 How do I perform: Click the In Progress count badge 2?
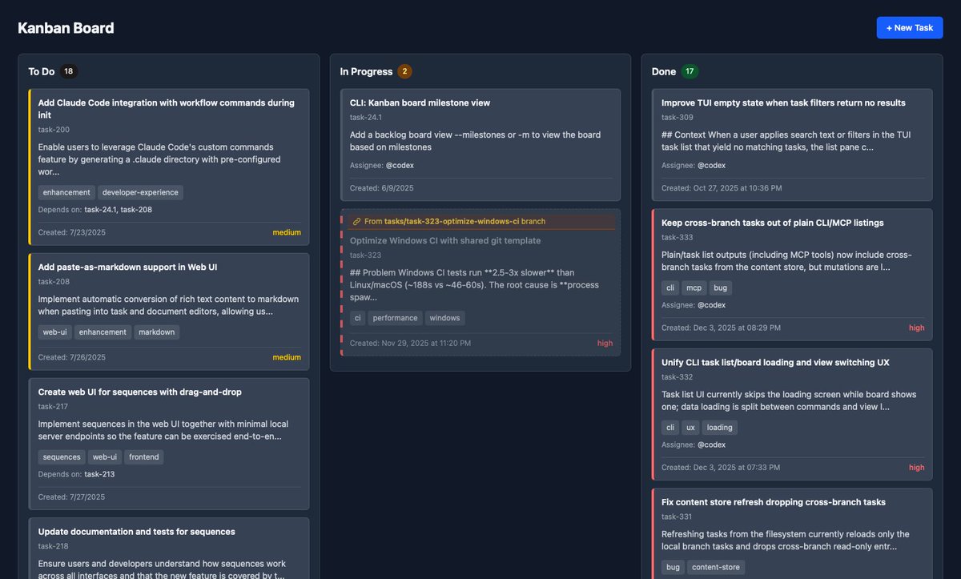pos(405,71)
